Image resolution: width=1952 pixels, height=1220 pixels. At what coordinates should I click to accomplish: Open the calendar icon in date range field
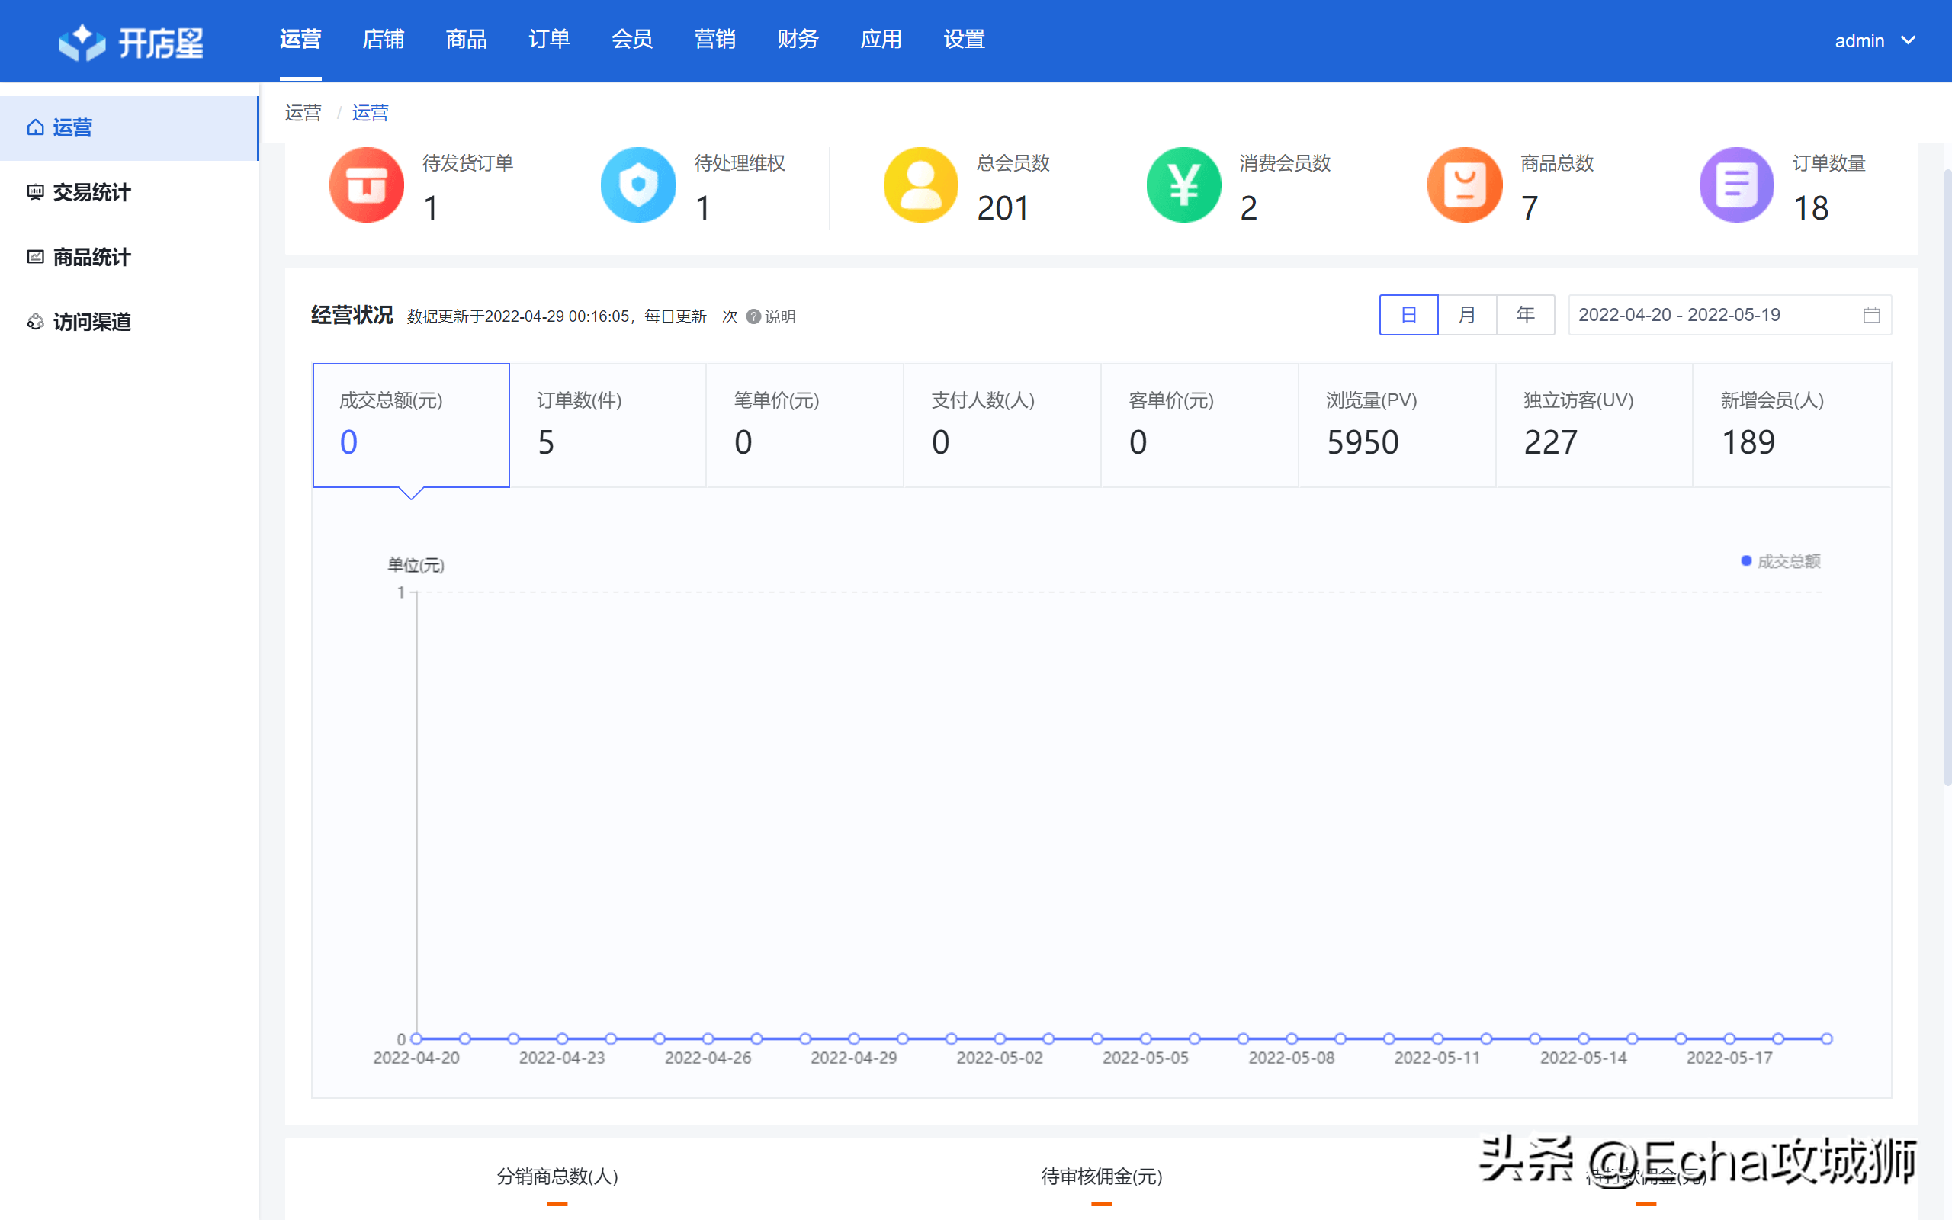[1871, 315]
